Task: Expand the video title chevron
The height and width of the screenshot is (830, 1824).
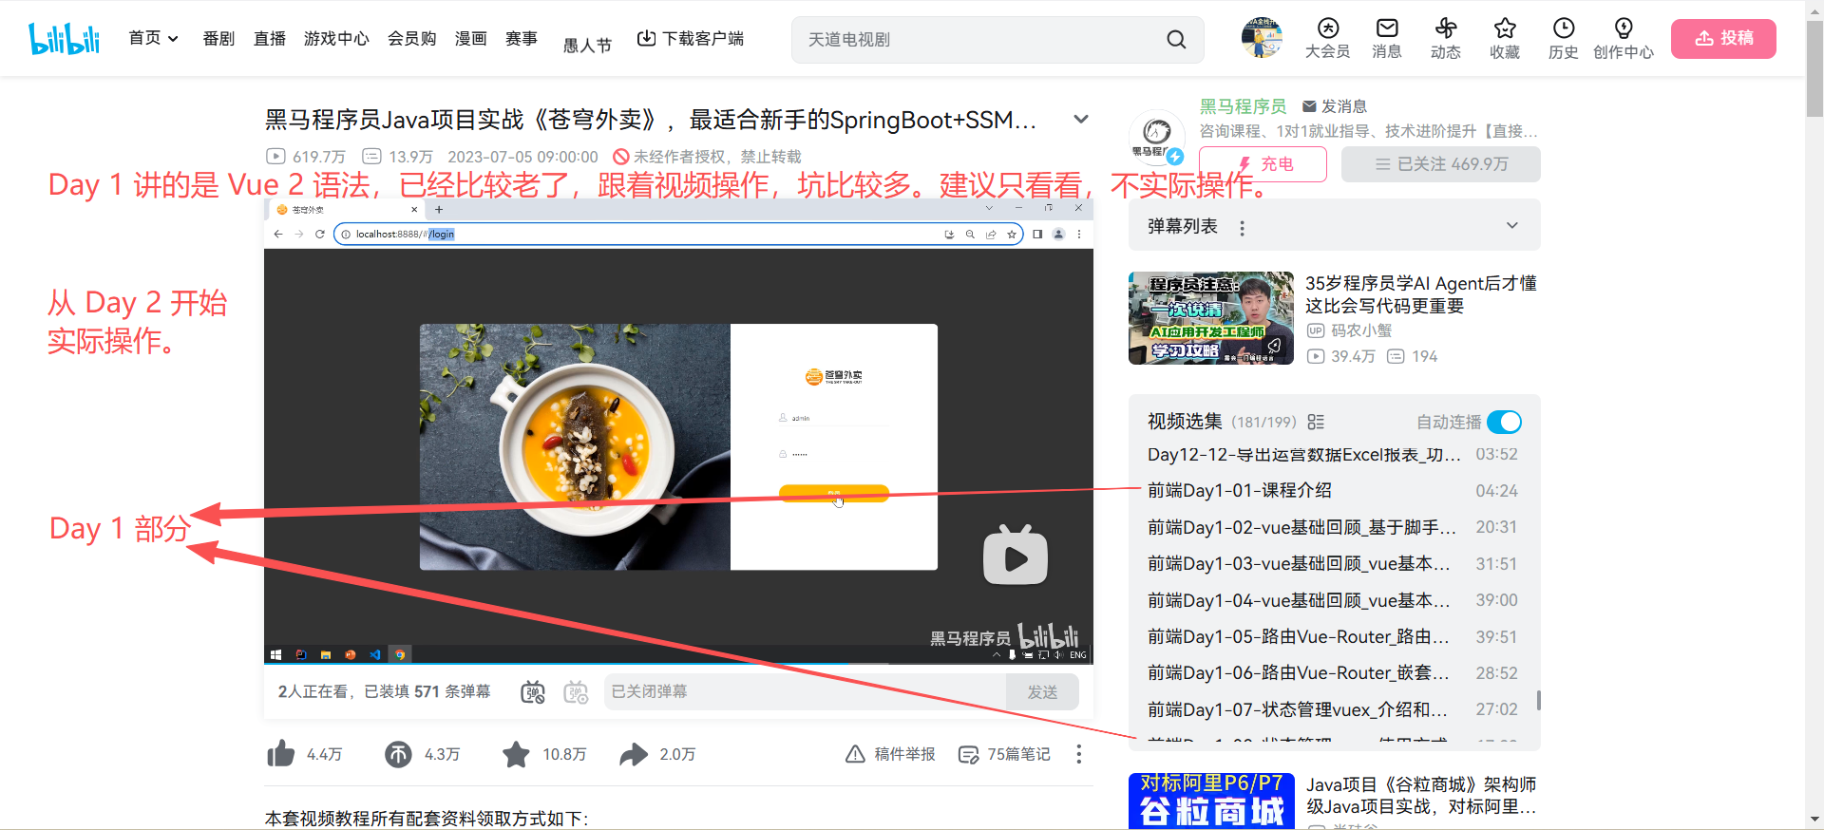Action: pyautogui.click(x=1080, y=120)
